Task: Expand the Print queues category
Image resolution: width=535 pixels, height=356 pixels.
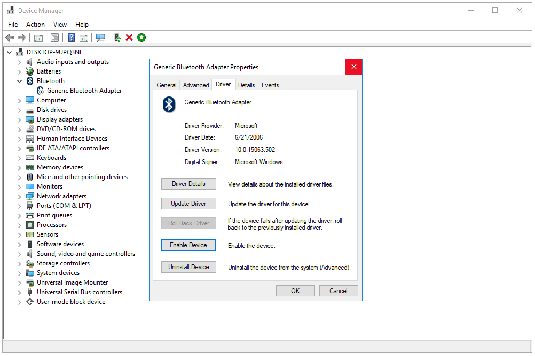Action: point(20,216)
